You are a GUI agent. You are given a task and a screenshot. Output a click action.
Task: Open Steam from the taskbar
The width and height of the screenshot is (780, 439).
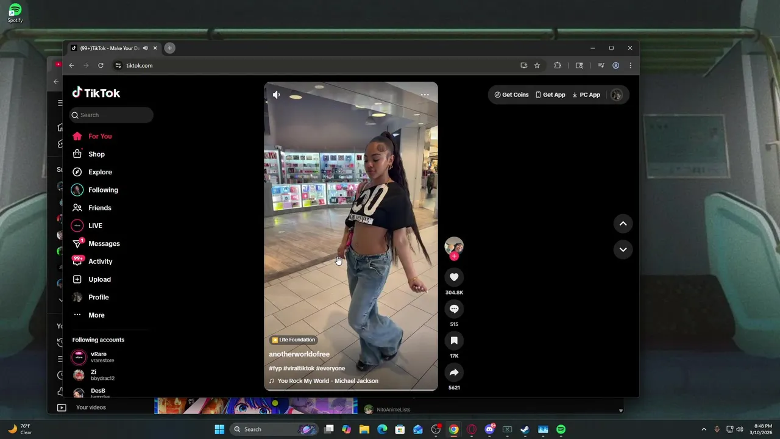pyautogui.click(x=525, y=429)
